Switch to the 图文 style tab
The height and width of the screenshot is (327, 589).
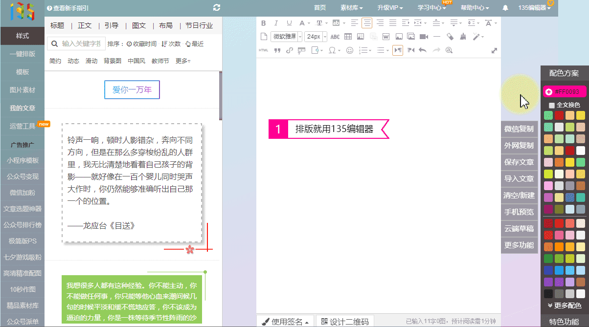point(139,26)
